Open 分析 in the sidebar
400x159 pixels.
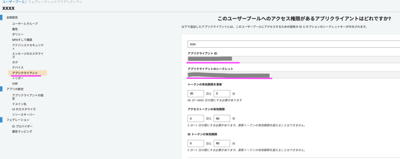(x=15, y=83)
